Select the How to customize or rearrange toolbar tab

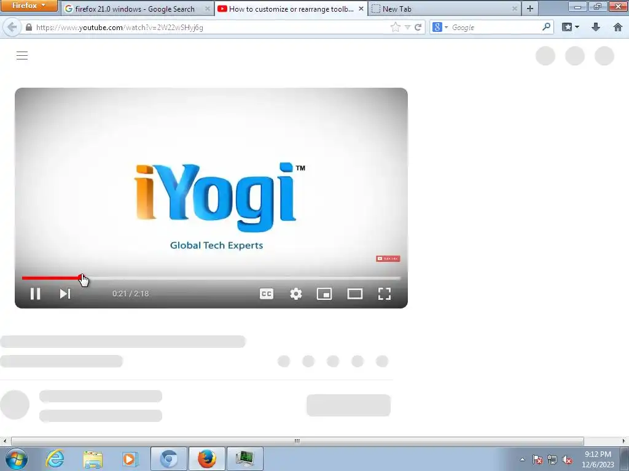click(x=291, y=9)
